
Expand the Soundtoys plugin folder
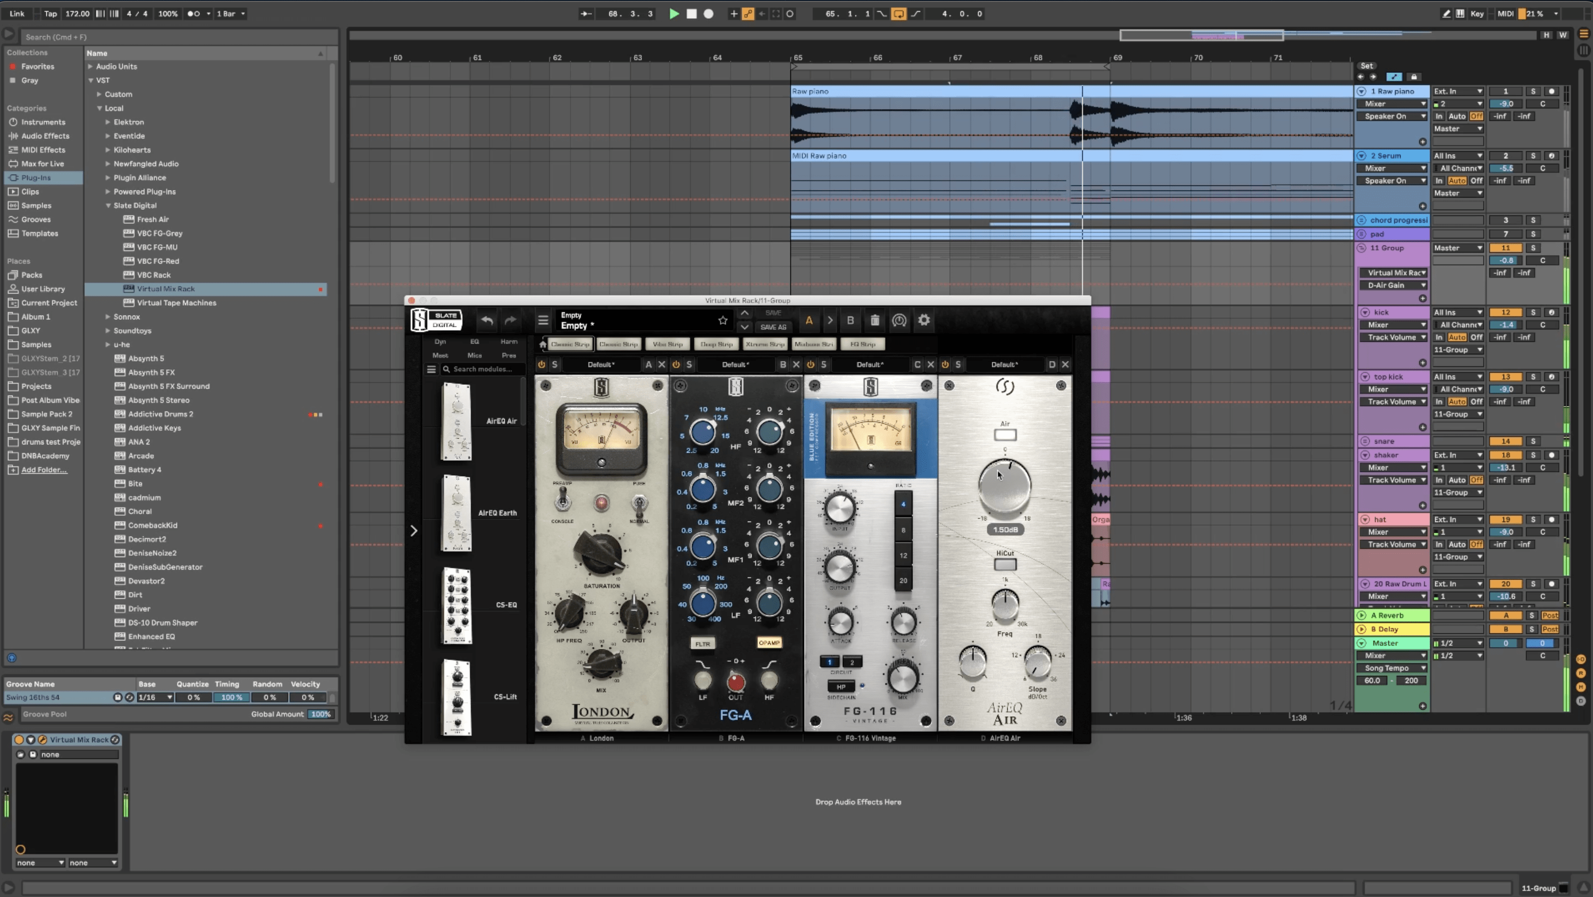tap(108, 331)
